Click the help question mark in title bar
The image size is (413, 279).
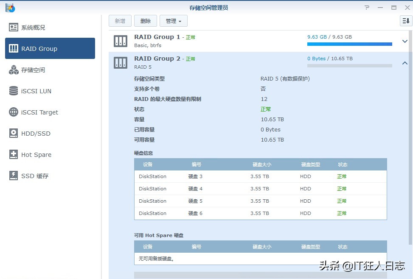367,7
